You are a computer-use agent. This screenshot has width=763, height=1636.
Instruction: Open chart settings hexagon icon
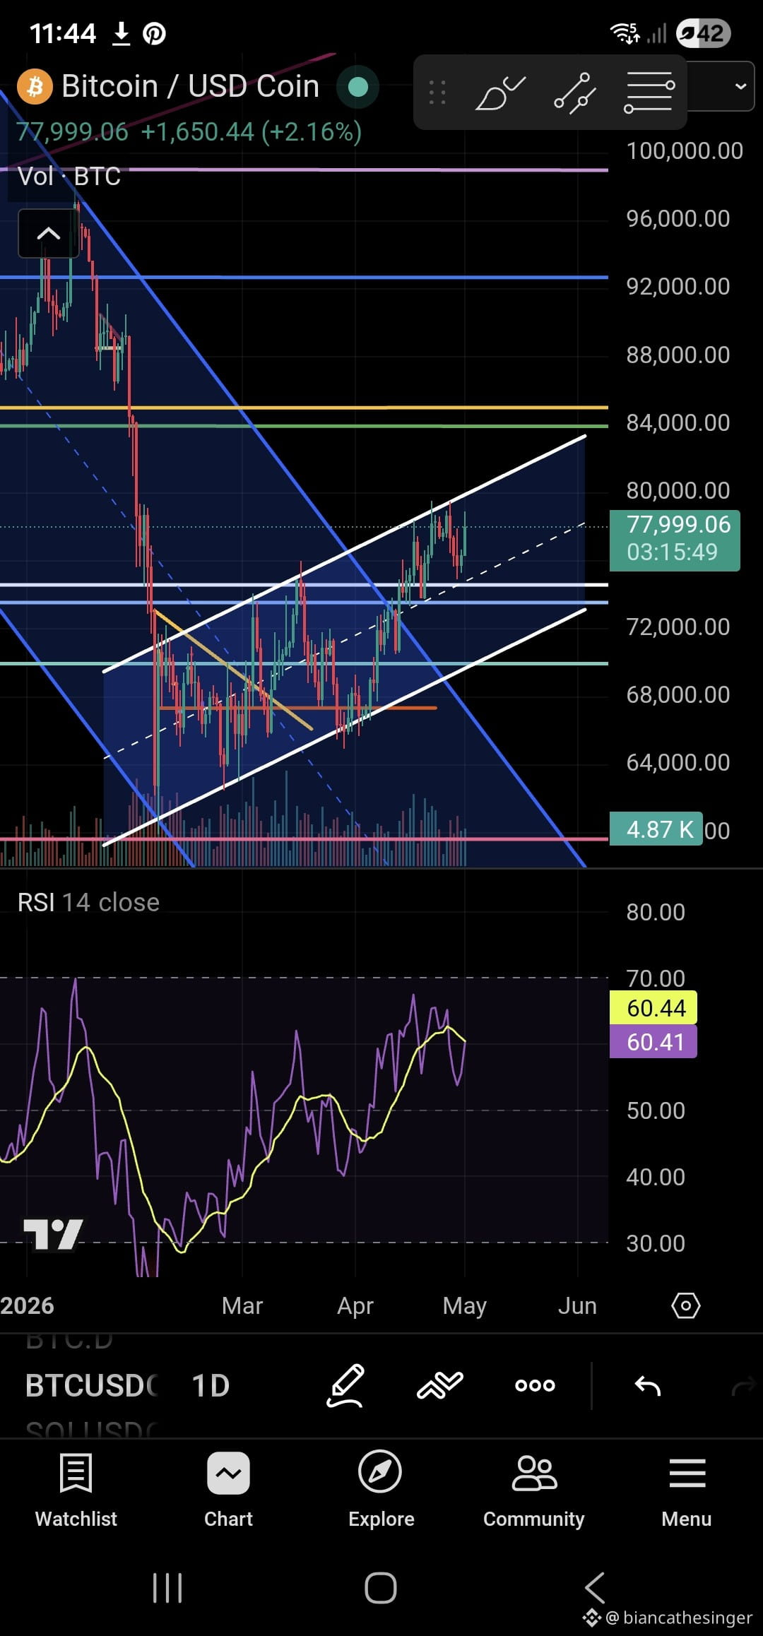point(685,1305)
